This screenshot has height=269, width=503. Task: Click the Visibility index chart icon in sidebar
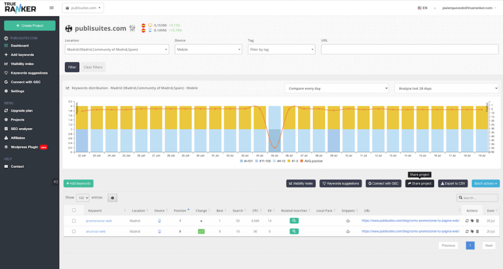click(6, 64)
